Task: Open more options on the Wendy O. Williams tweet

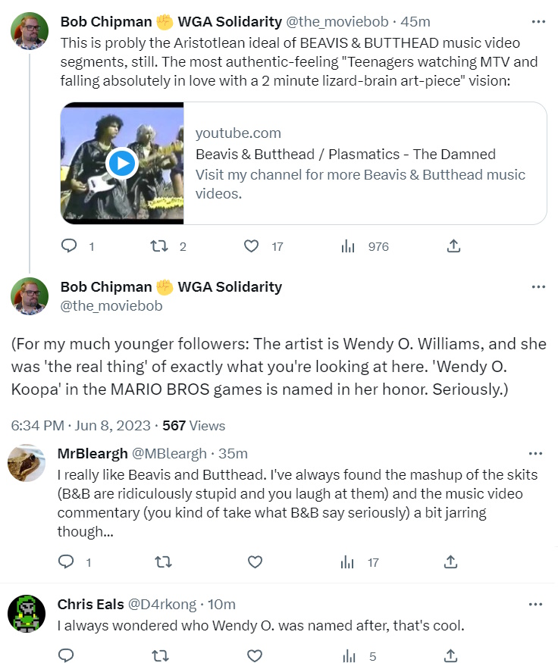Action: point(538,287)
